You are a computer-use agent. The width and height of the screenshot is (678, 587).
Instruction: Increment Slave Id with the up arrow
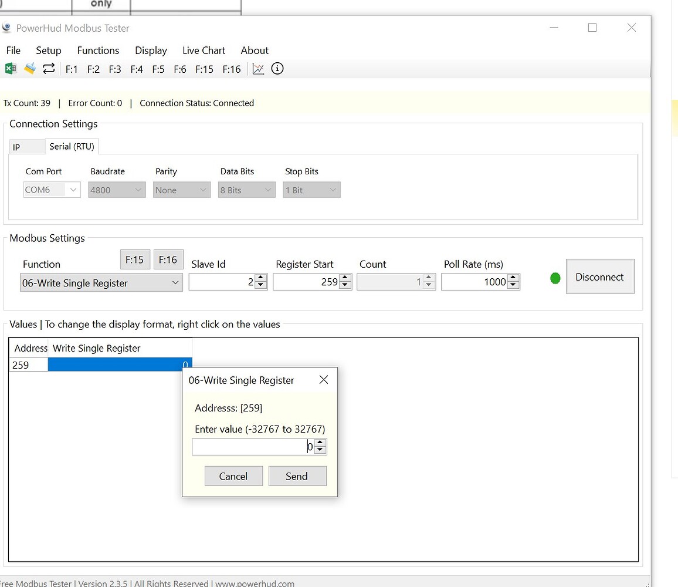(x=260, y=278)
